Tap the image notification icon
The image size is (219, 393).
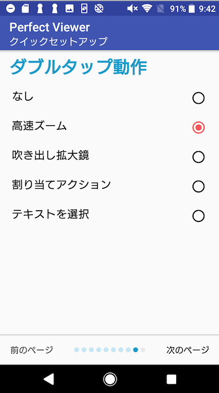pos(69,9)
